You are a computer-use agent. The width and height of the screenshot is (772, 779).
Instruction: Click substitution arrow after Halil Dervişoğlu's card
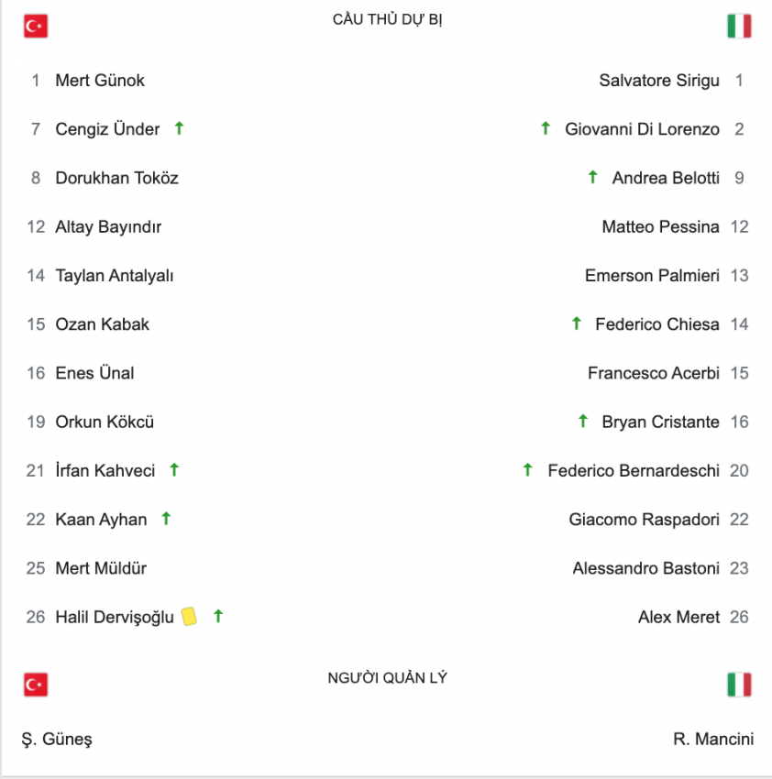point(218,617)
